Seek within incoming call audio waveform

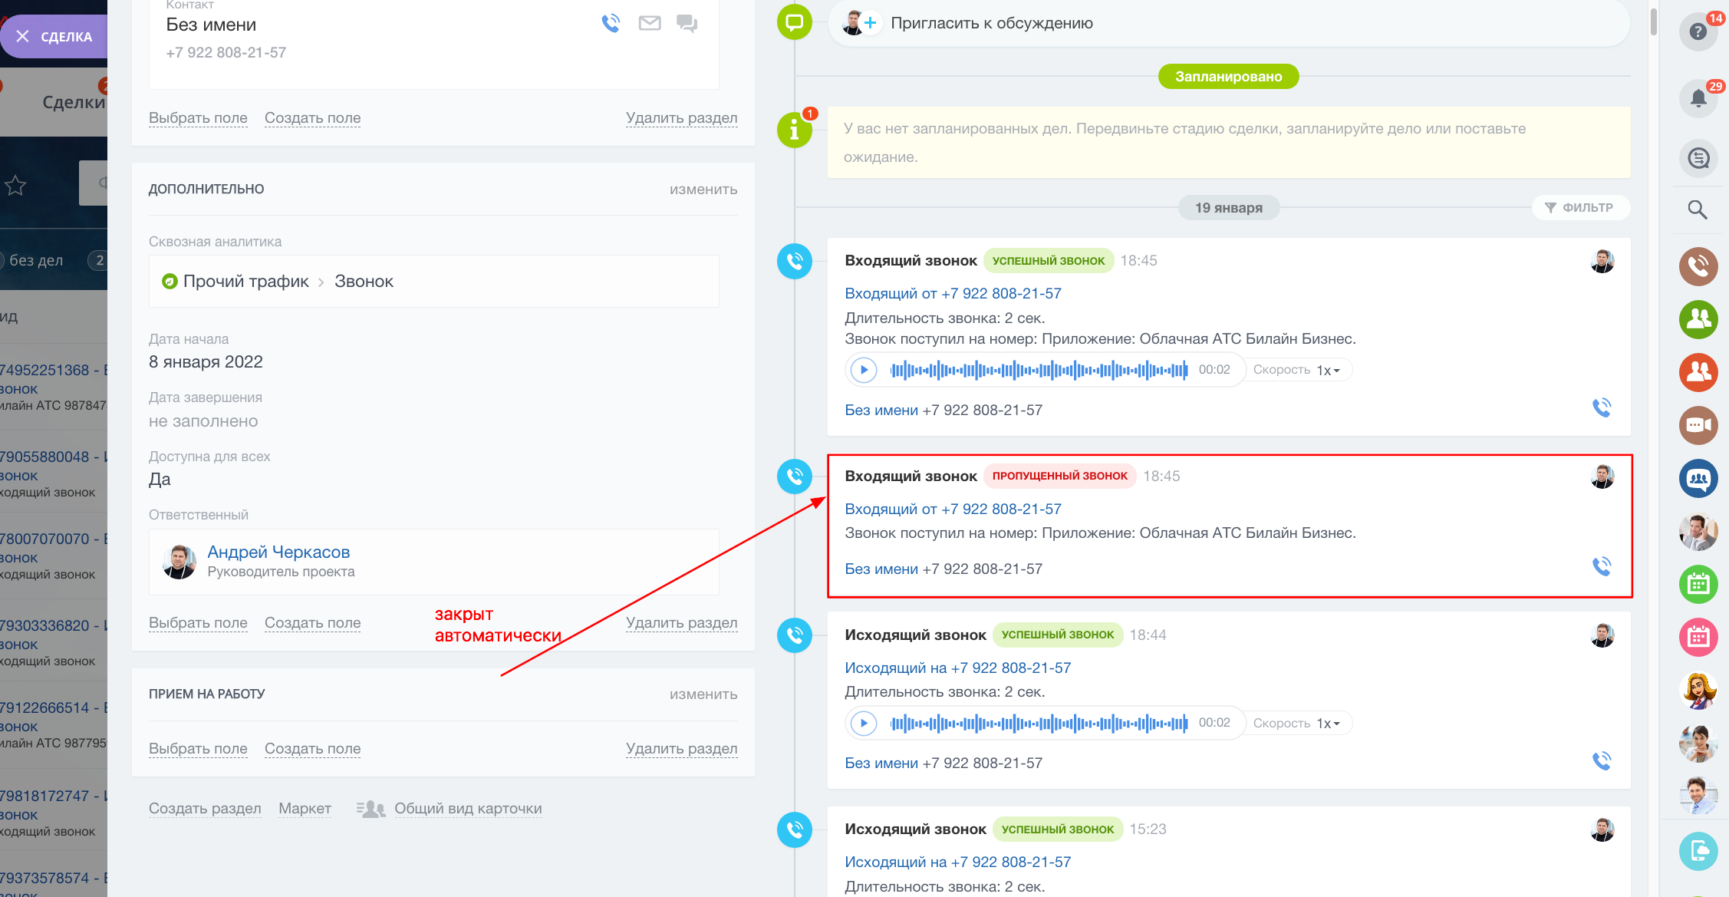(1039, 370)
